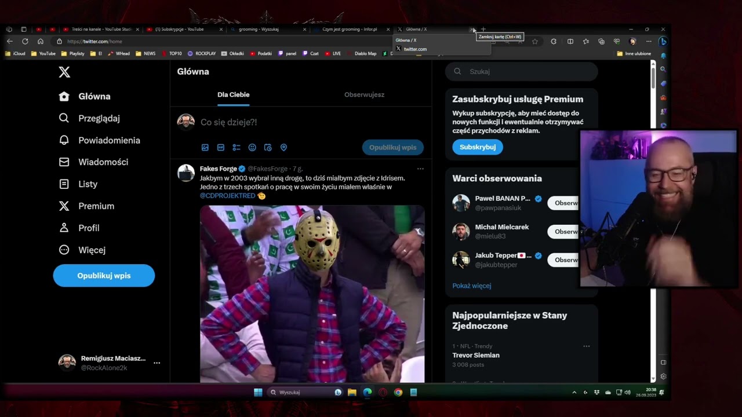Click the X logo above the sidebar
The width and height of the screenshot is (742, 417).
click(x=64, y=72)
